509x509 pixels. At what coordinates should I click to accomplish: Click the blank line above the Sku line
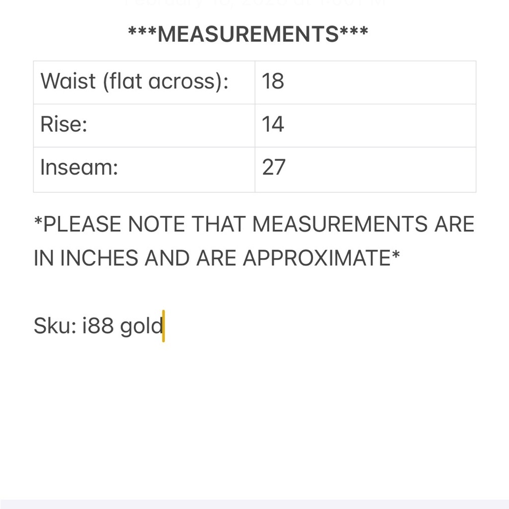(204, 292)
